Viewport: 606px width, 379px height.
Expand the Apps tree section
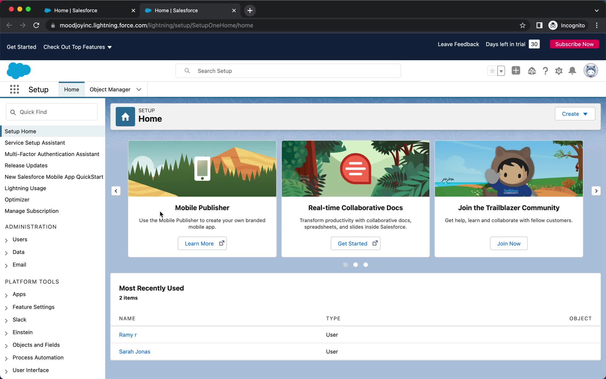coord(6,295)
